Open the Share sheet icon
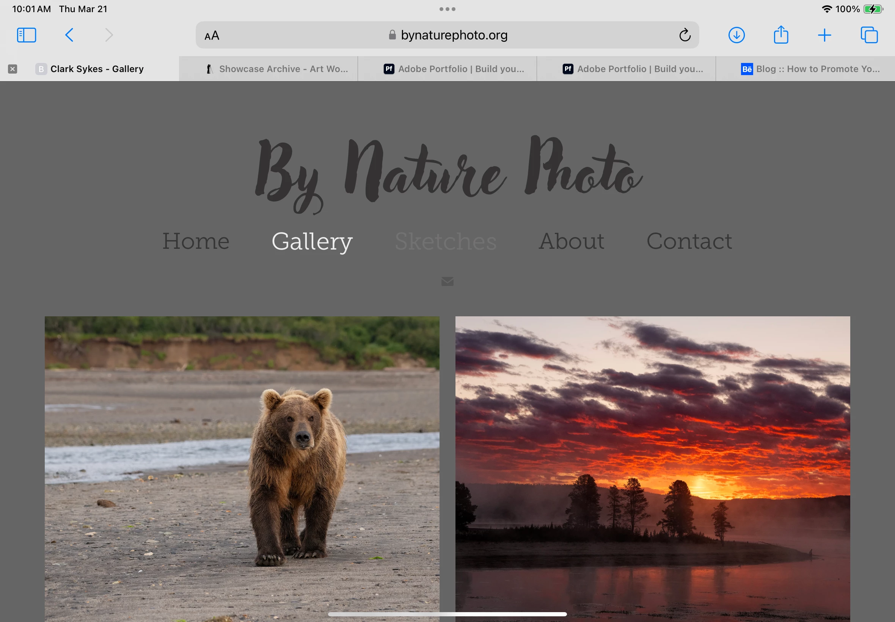Viewport: 895px width, 622px height. (781, 35)
